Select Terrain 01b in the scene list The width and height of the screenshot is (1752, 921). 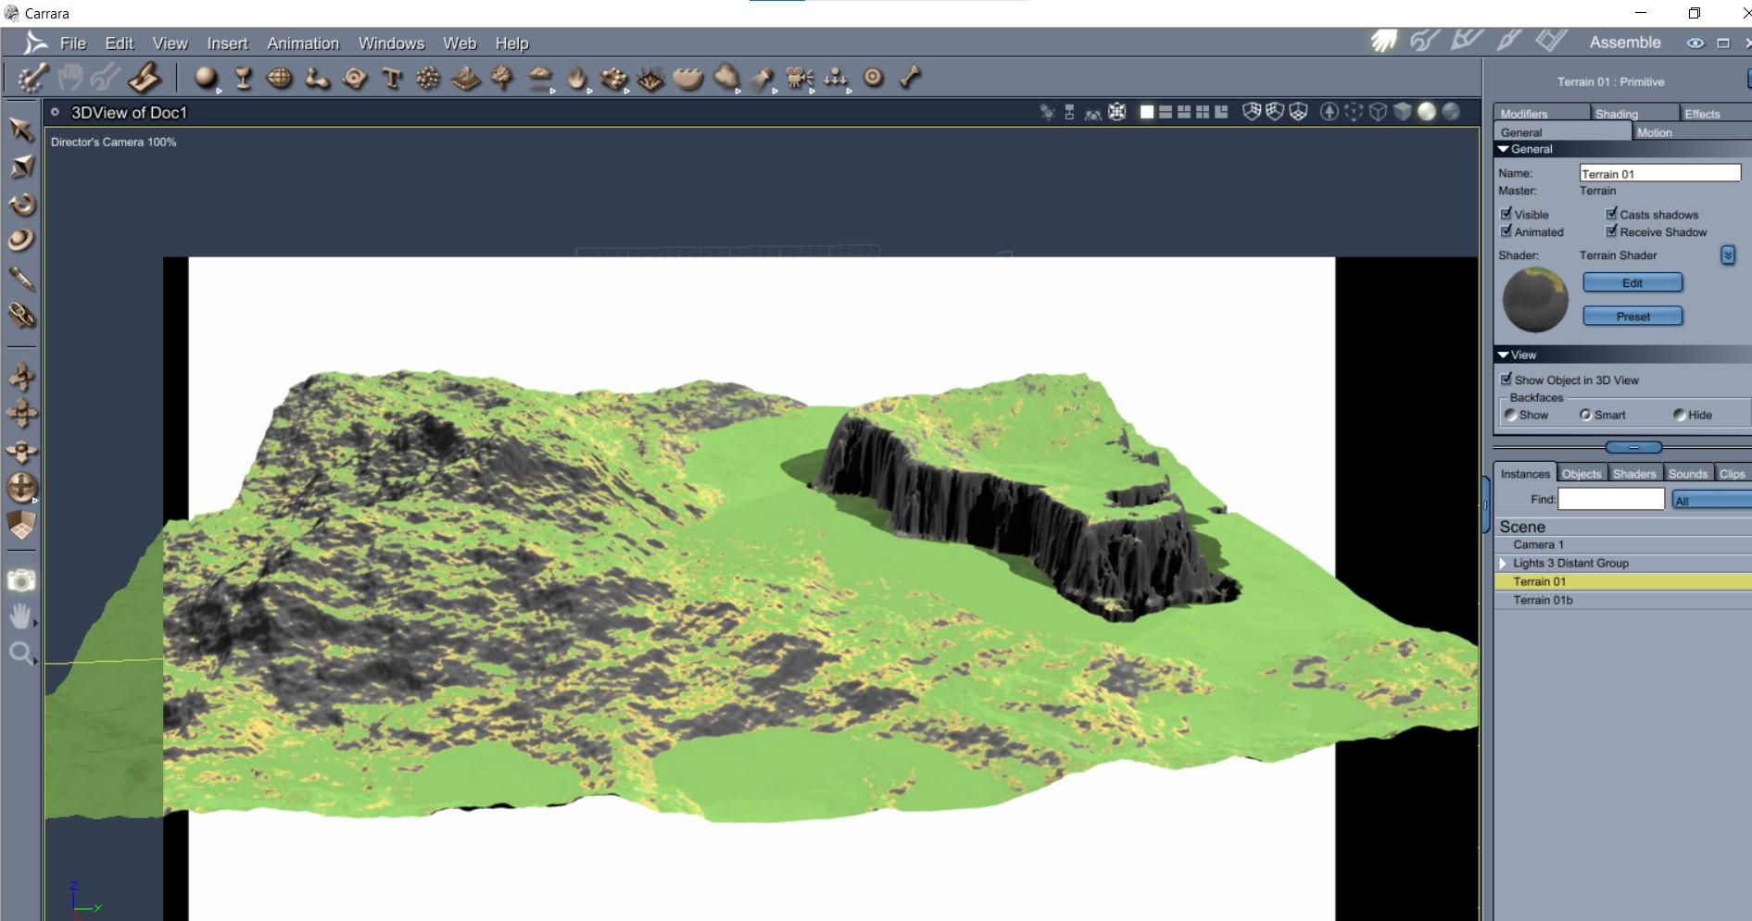coord(1622,600)
